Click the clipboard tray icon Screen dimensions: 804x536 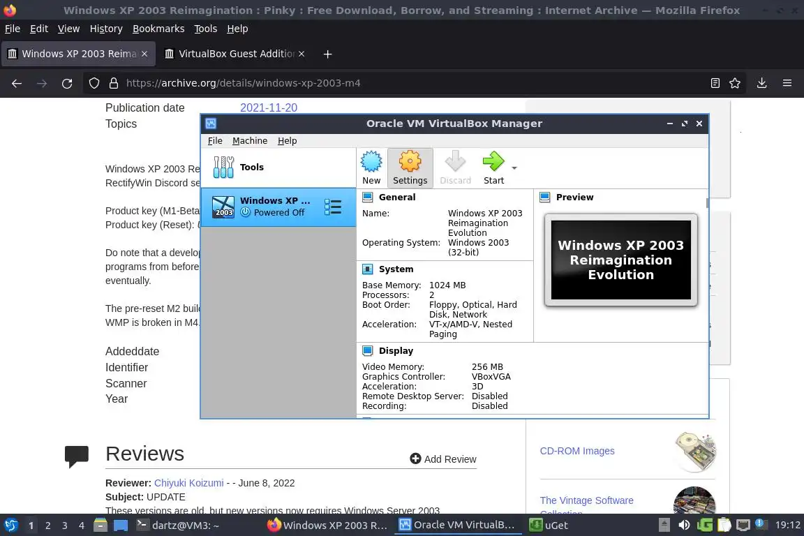click(x=724, y=526)
